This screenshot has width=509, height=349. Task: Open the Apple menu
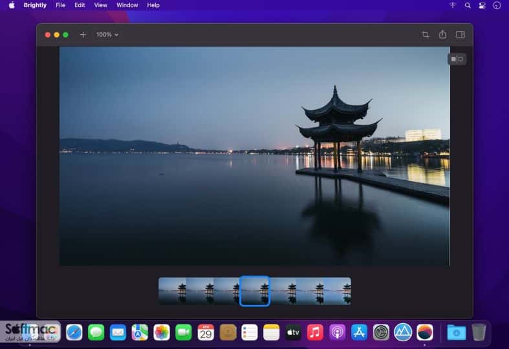coord(12,5)
